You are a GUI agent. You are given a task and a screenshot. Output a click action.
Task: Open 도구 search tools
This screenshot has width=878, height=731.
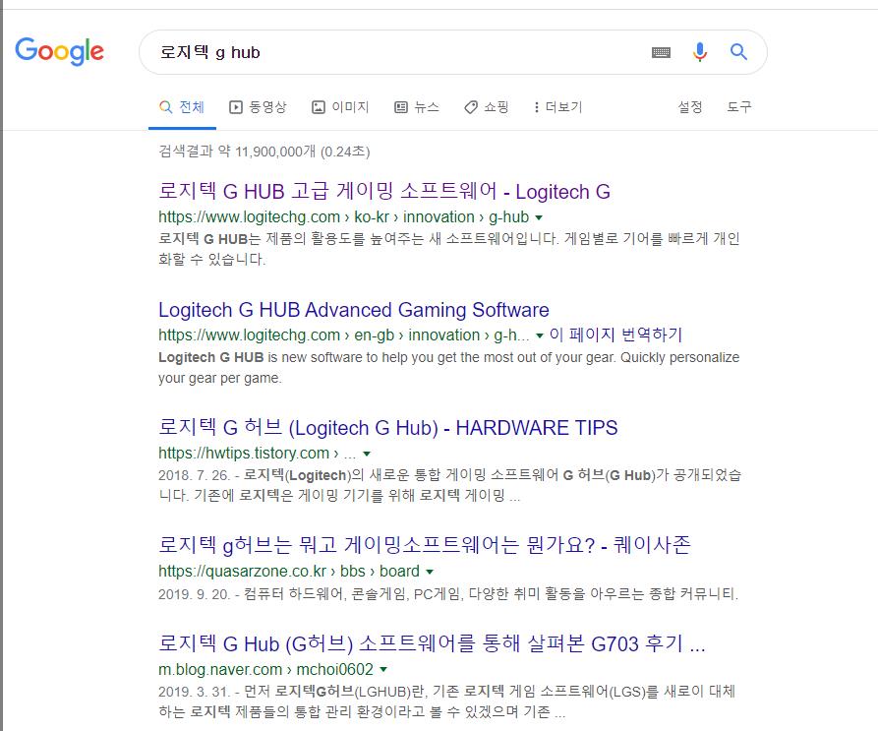coord(739,107)
